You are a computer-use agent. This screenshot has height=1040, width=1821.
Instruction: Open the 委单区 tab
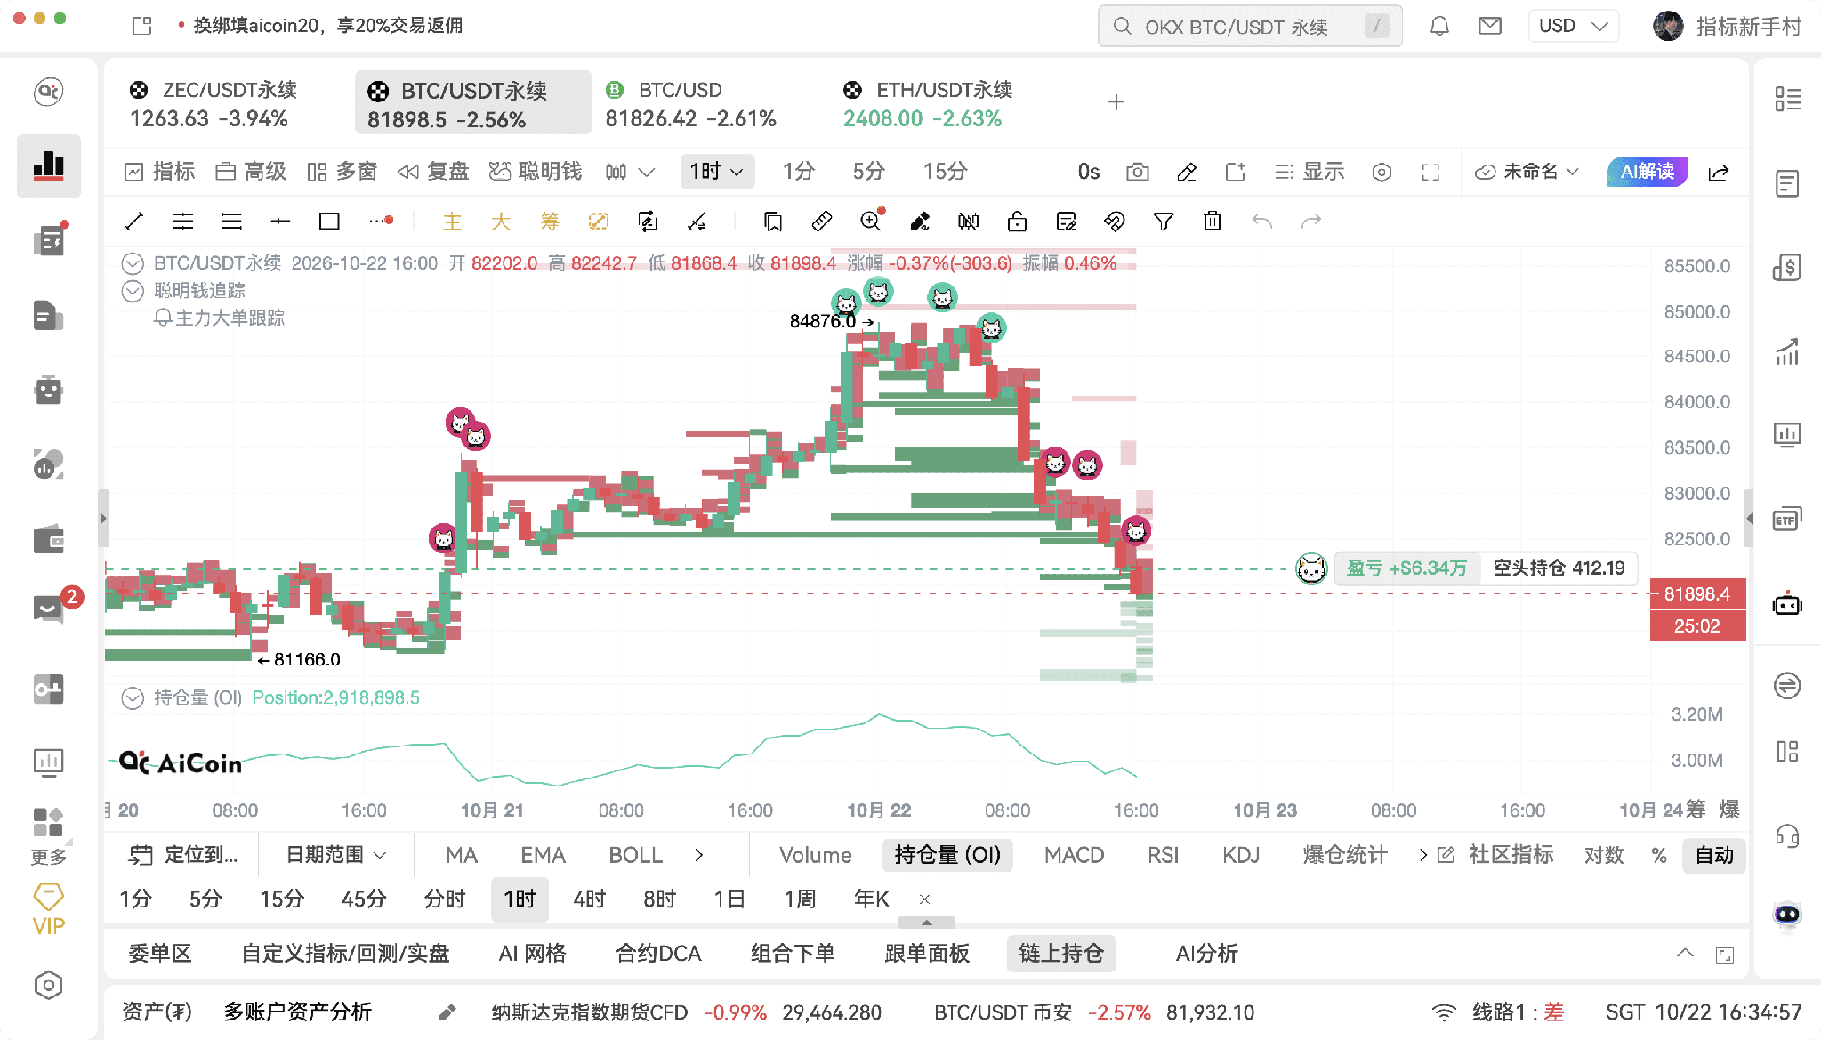point(160,954)
